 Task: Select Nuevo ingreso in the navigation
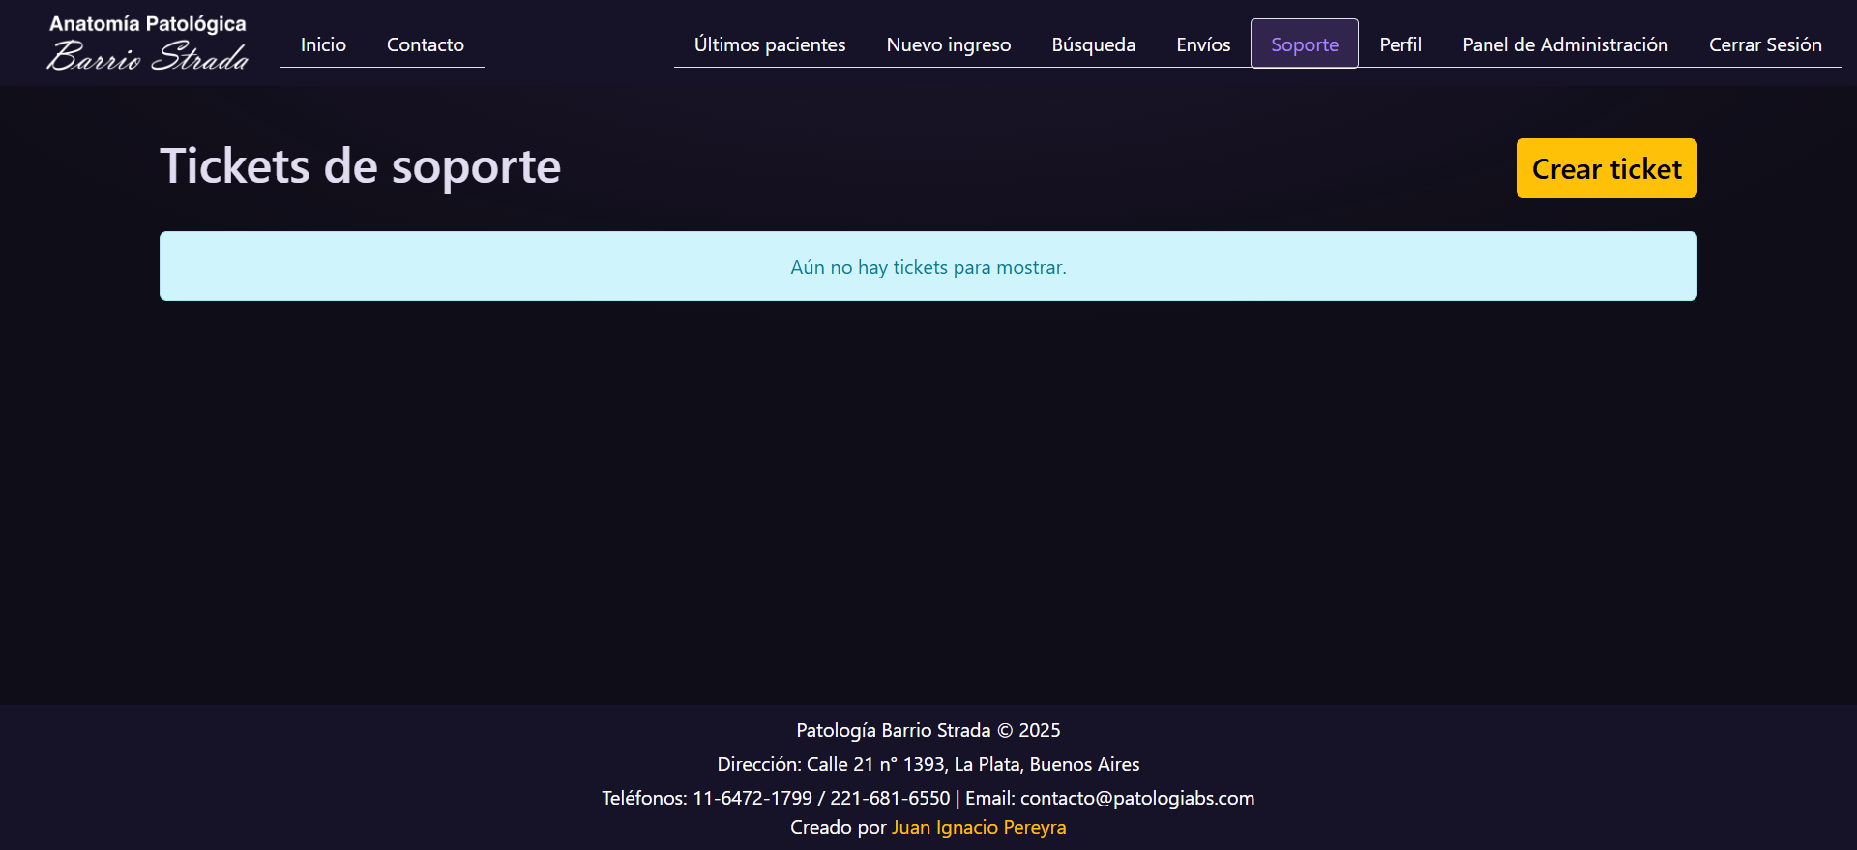[948, 44]
